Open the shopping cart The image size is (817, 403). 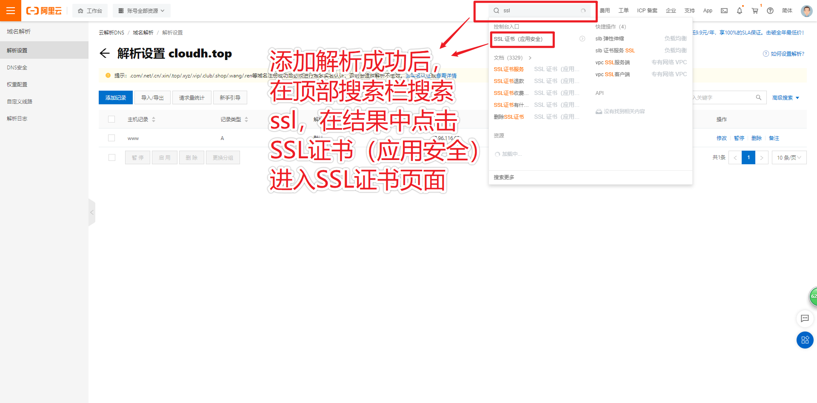[x=755, y=11]
